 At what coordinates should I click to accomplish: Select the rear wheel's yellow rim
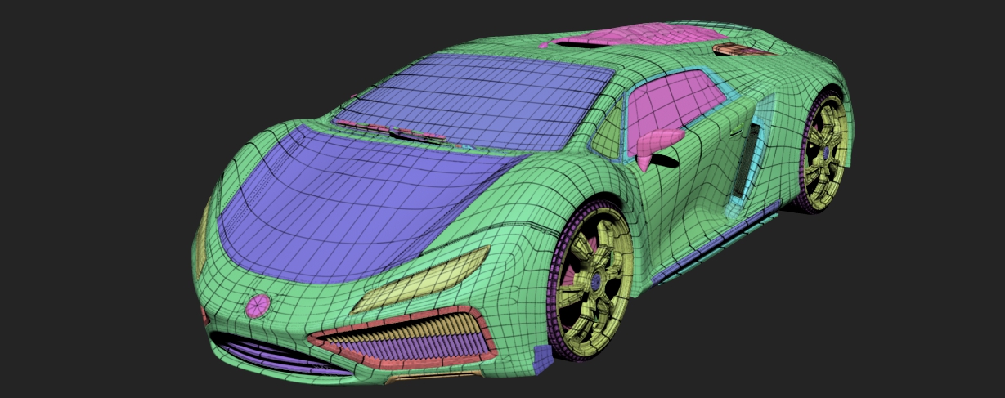(x=823, y=153)
